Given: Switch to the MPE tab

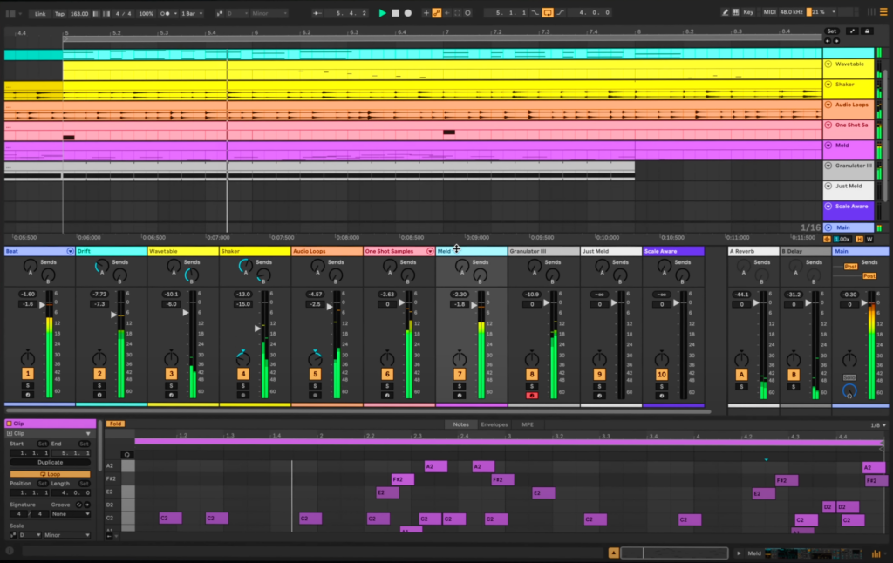Looking at the screenshot, I should [528, 424].
